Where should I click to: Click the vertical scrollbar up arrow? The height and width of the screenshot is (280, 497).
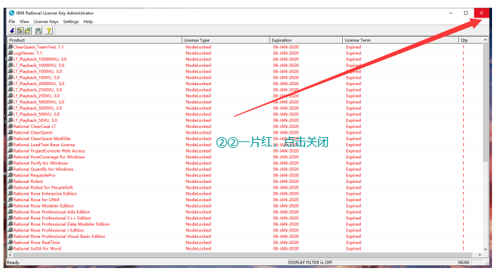(x=485, y=40)
